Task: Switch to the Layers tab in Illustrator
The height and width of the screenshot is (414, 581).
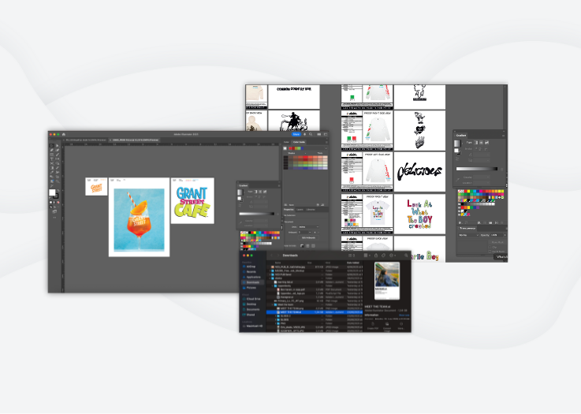Action: (x=300, y=210)
